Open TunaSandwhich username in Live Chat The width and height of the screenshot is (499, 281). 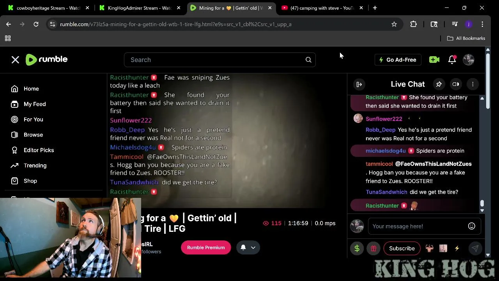point(386,192)
